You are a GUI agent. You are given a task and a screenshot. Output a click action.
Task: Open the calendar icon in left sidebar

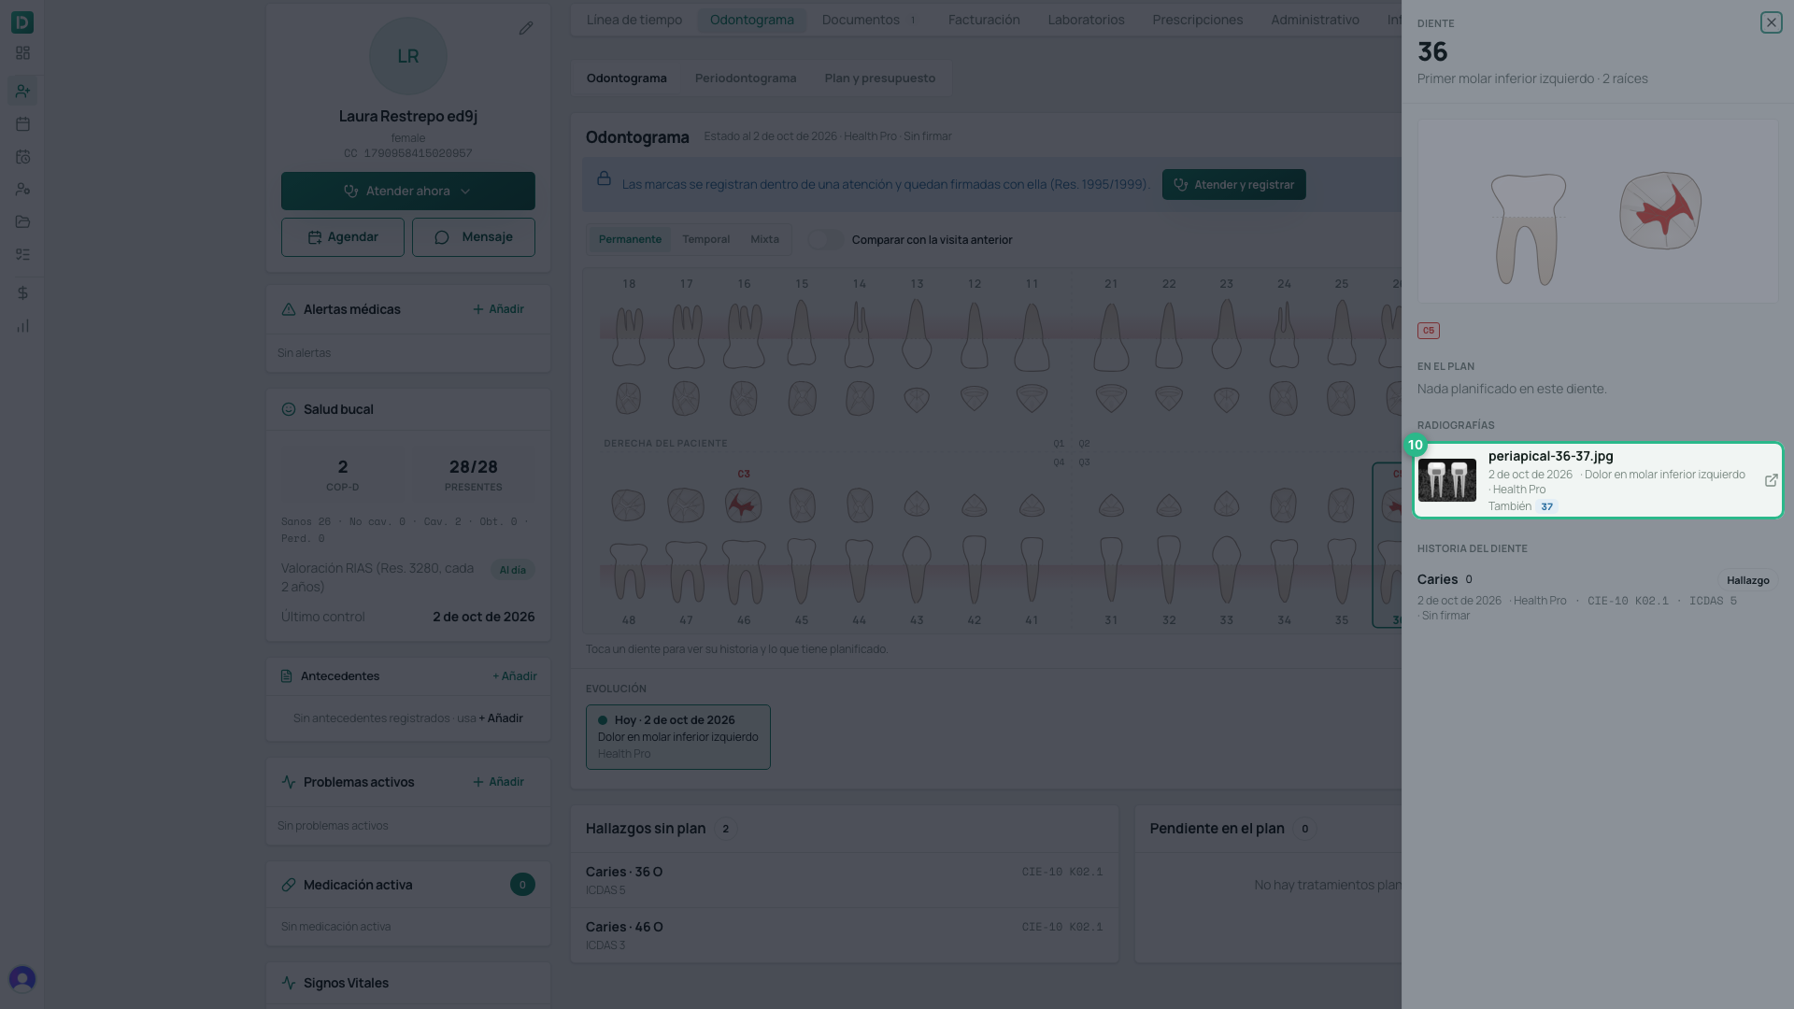click(22, 123)
